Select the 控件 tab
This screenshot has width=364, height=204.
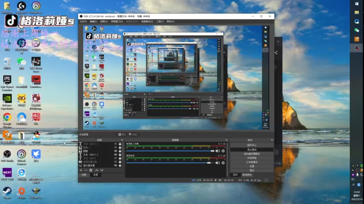tap(235, 175)
